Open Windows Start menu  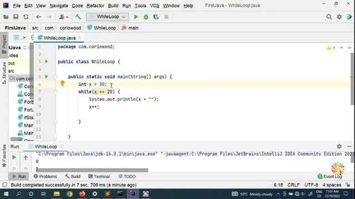coord(6,194)
